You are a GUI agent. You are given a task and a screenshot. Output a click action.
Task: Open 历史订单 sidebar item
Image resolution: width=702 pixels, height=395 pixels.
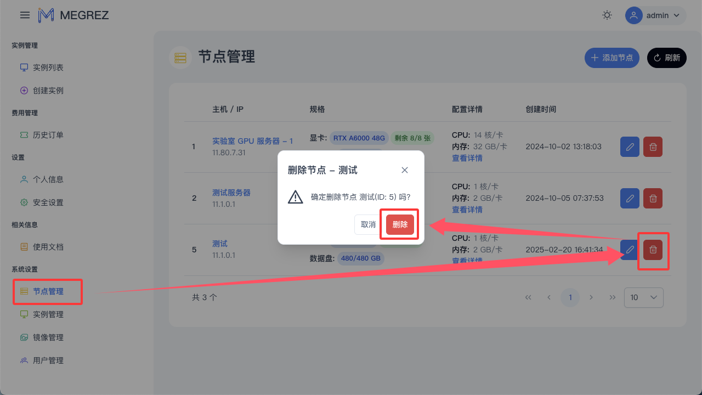click(48, 135)
